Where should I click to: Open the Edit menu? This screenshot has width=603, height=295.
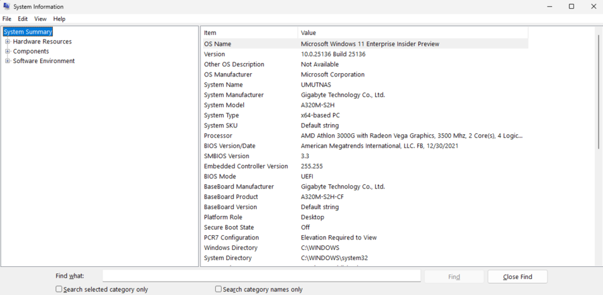[23, 19]
